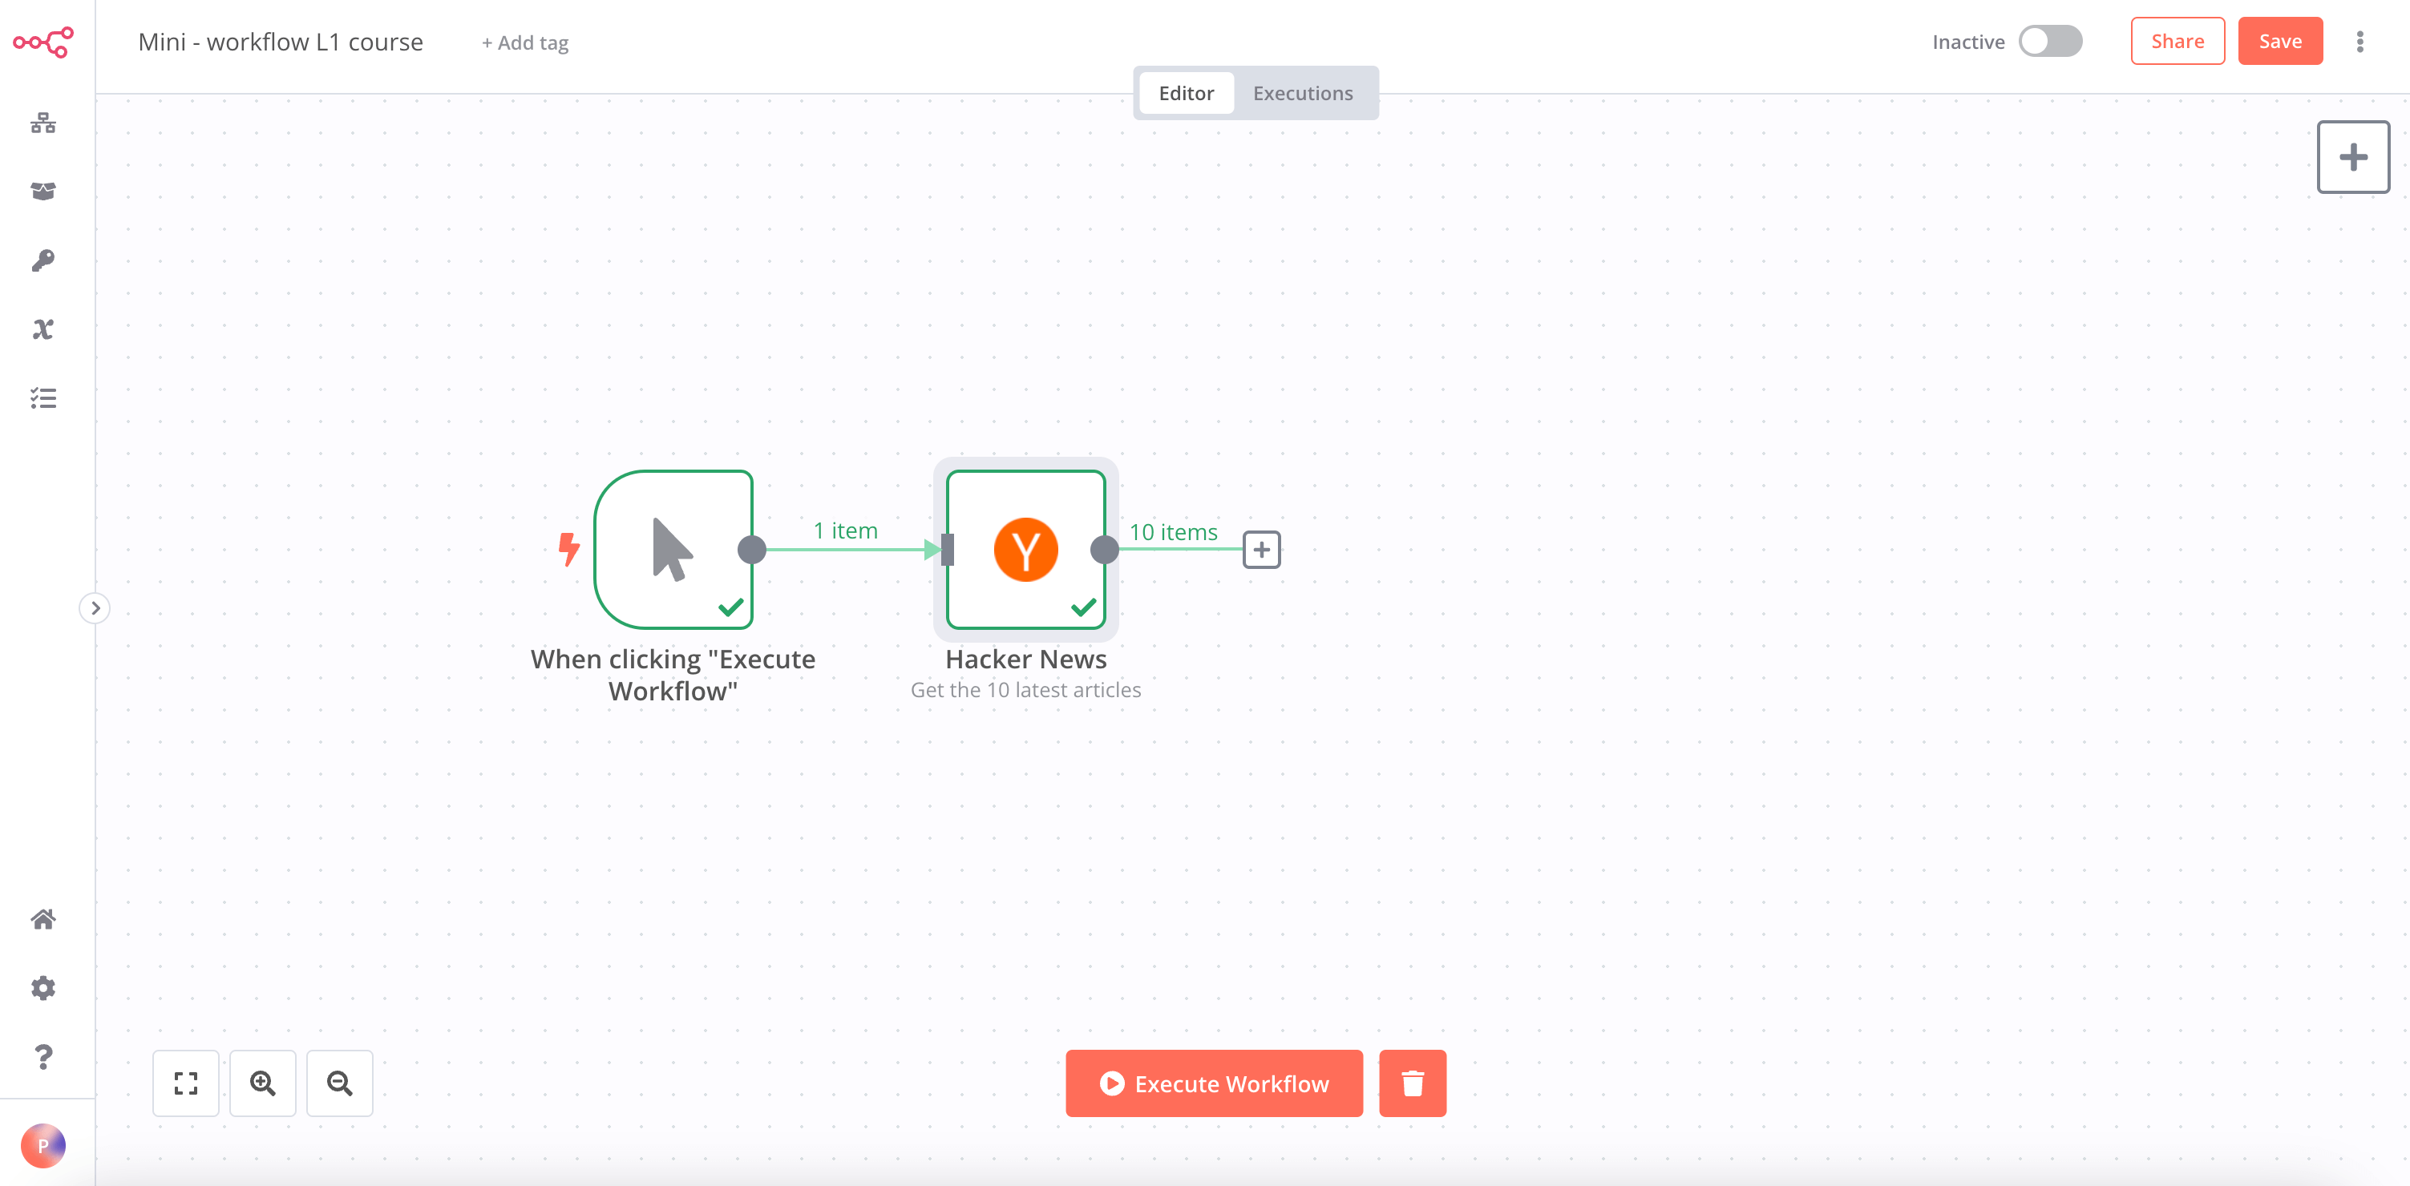
Task: Open the workflow options three-dot menu
Action: pyautogui.click(x=2359, y=41)
